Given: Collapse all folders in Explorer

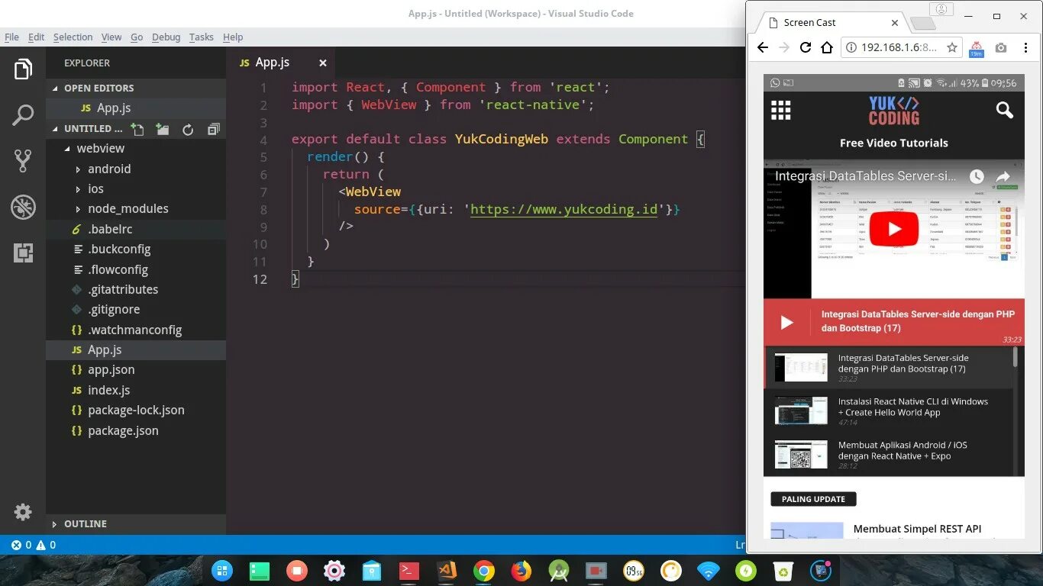Looking at the screenshot, I should point(213,129).
